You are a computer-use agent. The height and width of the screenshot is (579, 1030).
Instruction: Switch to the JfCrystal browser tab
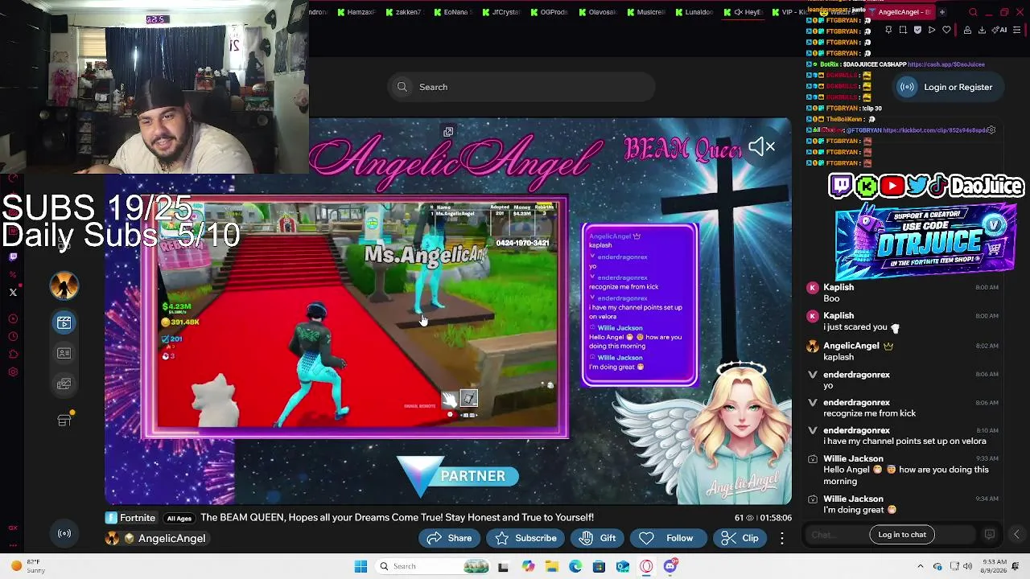[x=501, y=12]
